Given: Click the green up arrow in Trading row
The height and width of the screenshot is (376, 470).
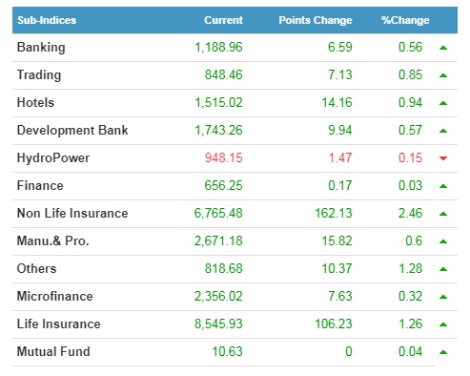Looking at the screenshot, I should click(x=443, y=75).
